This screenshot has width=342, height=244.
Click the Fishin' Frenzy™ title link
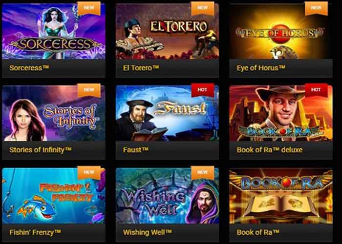[35, 232]
